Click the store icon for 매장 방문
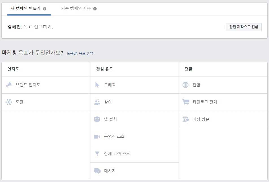 tap(186, 119)
